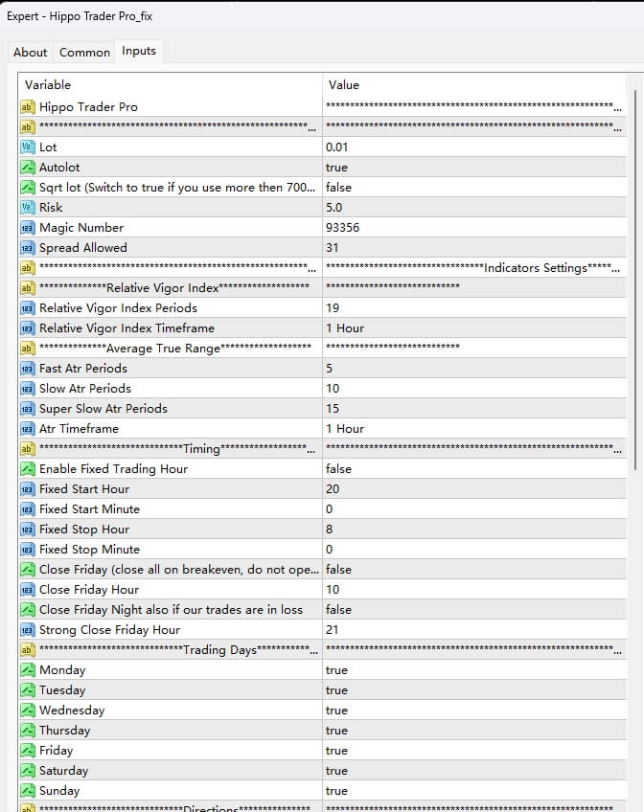The image size is (644, 812).
Task: Click the Risk double-type icon
Action: tap(27, 208)
